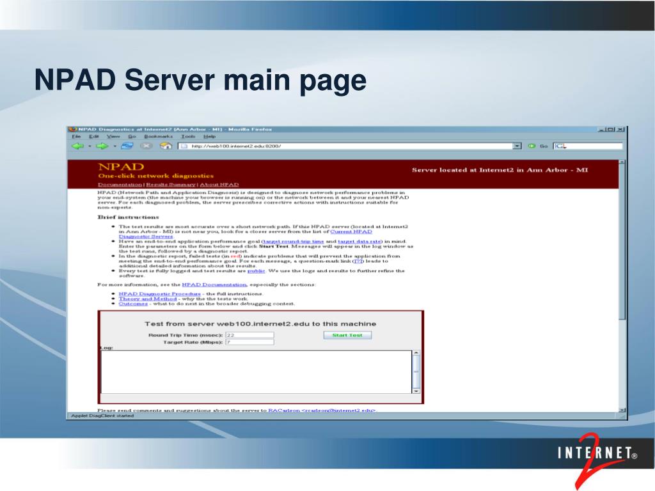The height and width of the screenshot is (491, 655).
Task: Expand the address bar URL dropdown
Action: tap(517, 146)
